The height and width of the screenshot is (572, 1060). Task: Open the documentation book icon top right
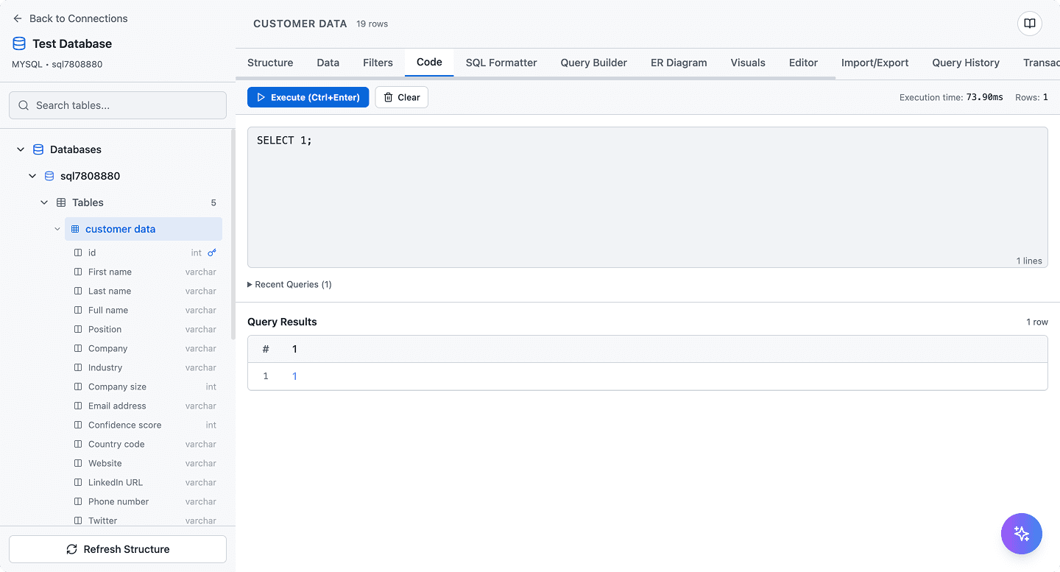pyautogui.click(x=1028, y=23)
